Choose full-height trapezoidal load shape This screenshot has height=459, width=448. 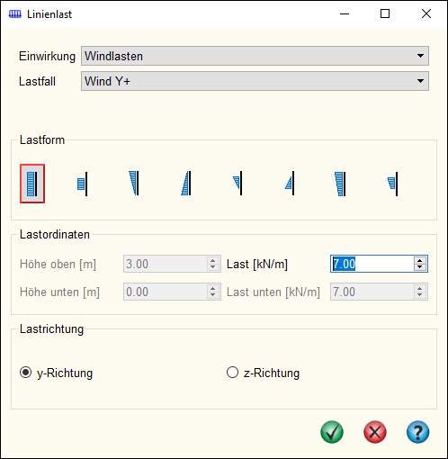coord(340,184)
